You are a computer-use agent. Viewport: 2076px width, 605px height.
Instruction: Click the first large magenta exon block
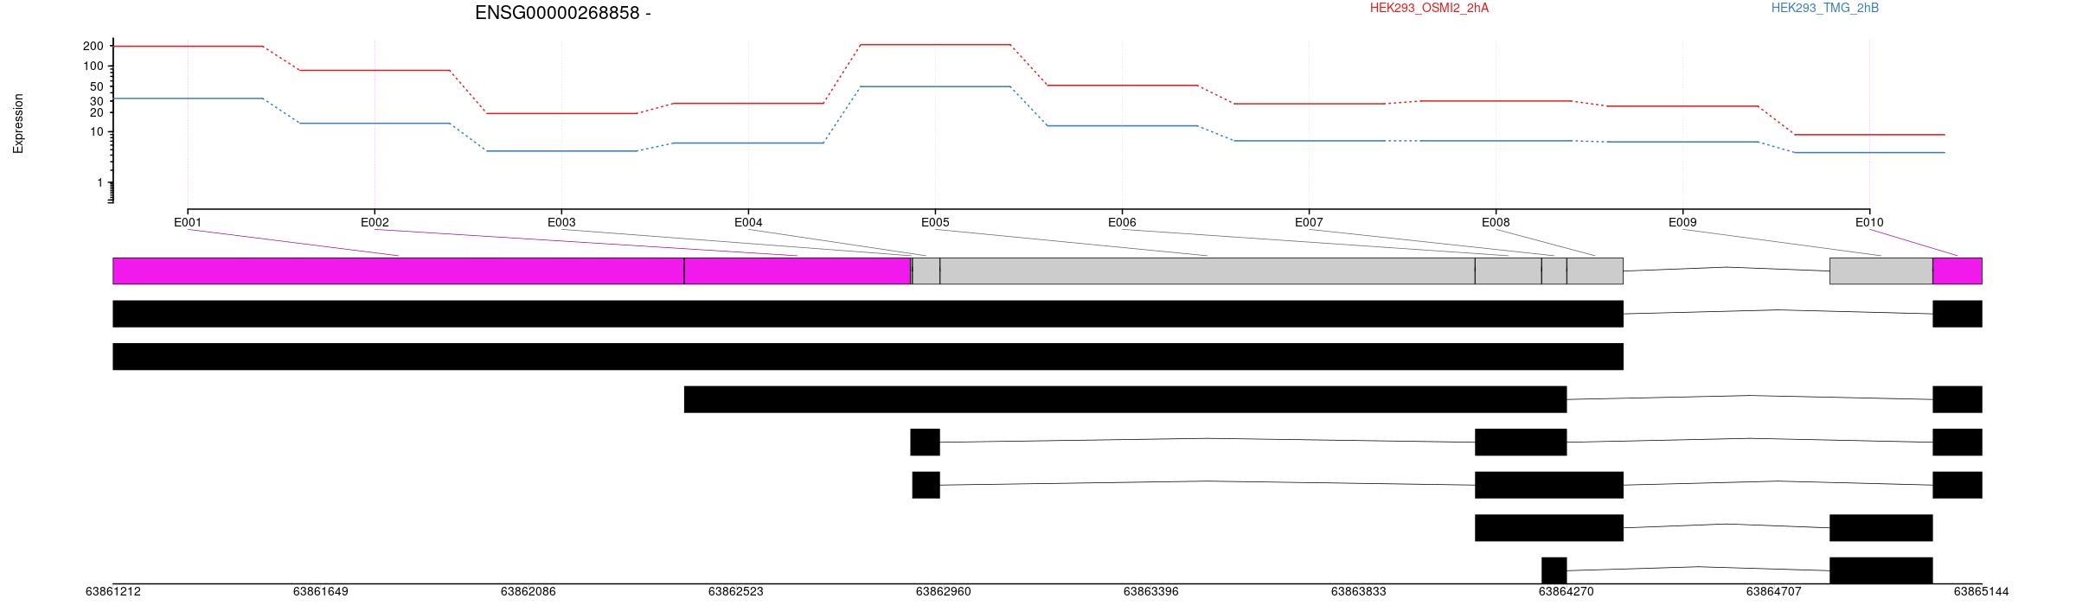pos(399,271)
